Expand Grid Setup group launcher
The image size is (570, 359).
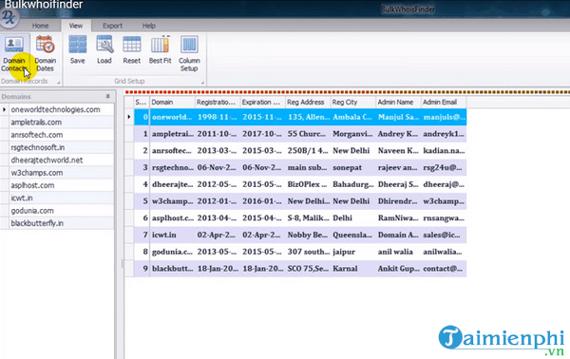(x=202, y=83)
